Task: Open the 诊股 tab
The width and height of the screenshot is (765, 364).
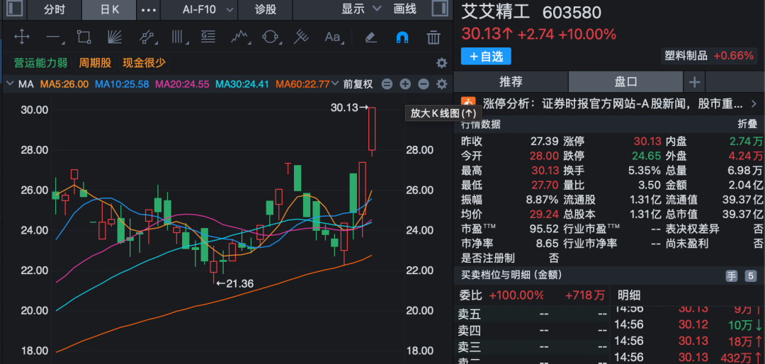Action: pyautogui.click(x=266, y=9)
